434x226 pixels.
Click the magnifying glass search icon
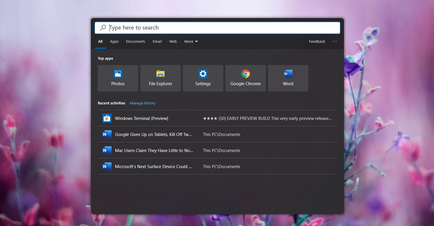tap(103, 28)
